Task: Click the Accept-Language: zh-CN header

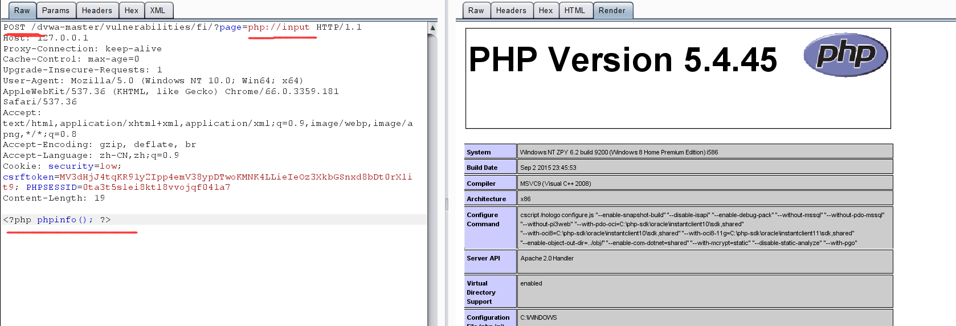Action: (91, 155)
